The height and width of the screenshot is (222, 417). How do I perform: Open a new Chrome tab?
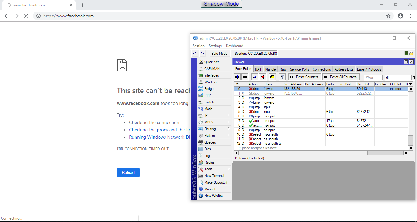pyautogui.click(x=82, y=5)
